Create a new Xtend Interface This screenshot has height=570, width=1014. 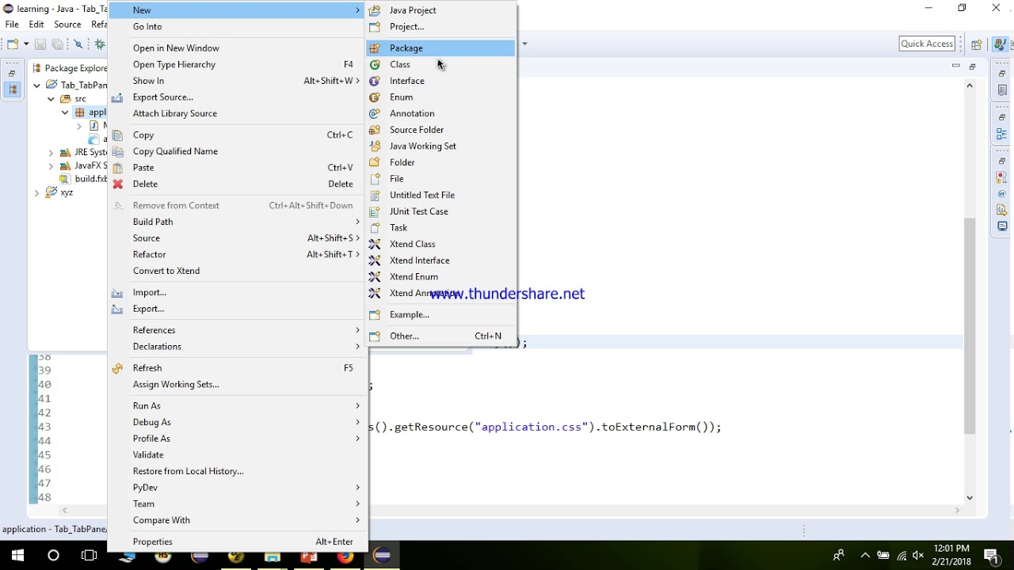pos(440,260)
